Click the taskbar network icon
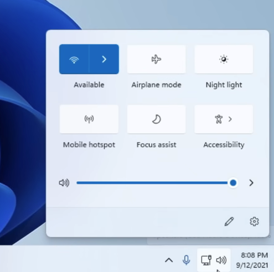The width and height of the screenshot is (274, 272). pos(206,260)
